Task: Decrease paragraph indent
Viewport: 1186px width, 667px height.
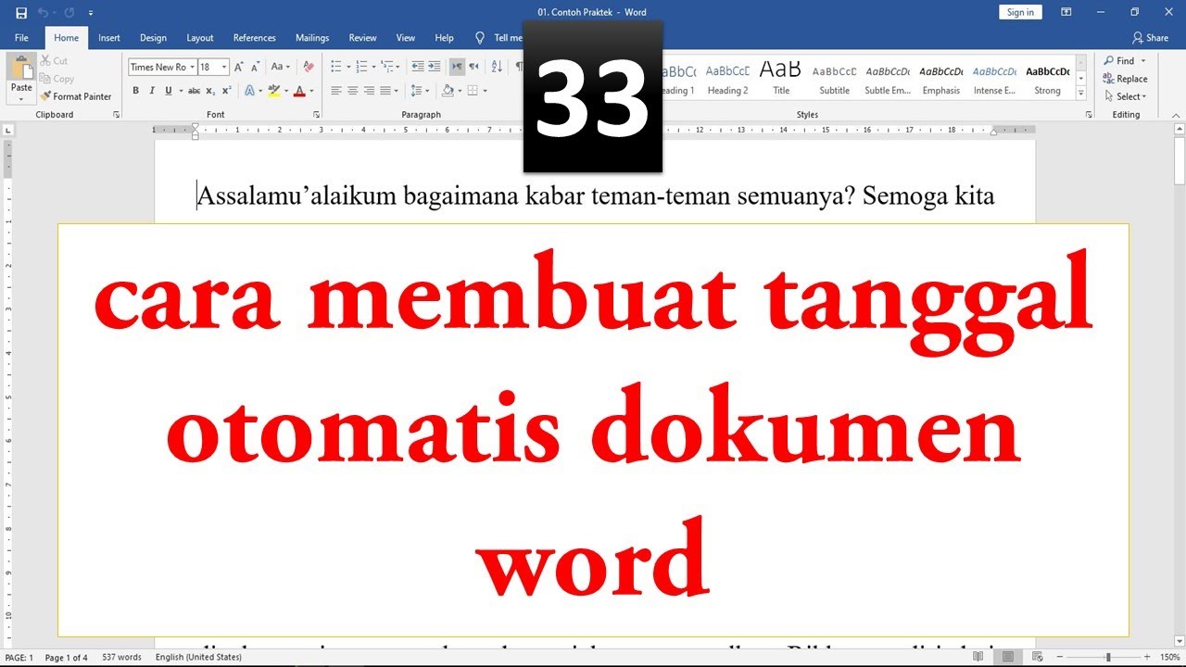Action: click(418, 67)
